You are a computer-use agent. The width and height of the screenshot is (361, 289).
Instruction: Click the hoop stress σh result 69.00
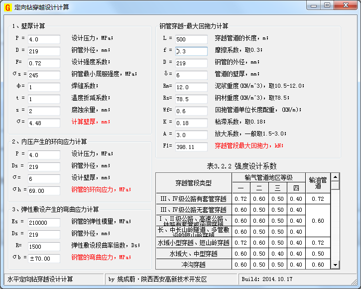[44, 191]
